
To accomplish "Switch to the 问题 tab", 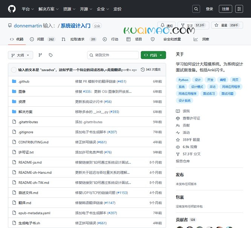I will 43,39.
